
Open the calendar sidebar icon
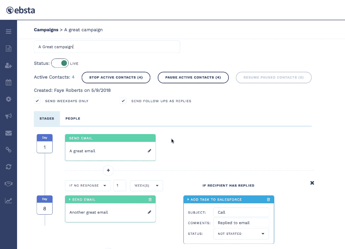pos(9,82)
